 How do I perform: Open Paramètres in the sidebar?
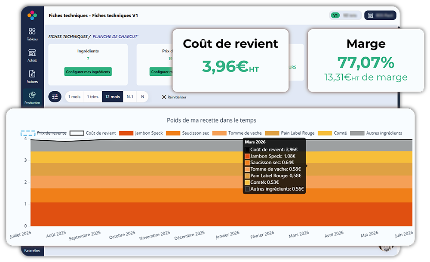click(32, 250)
